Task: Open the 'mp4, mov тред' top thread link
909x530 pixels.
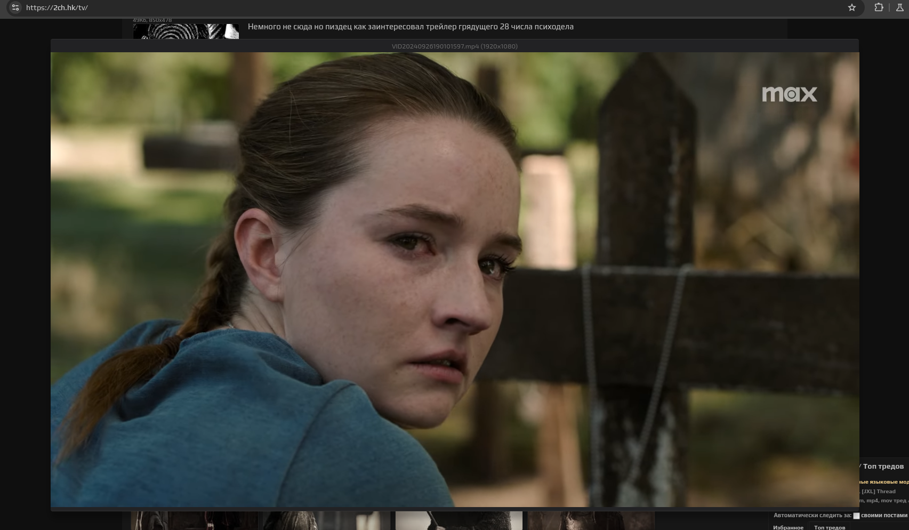Action: point(884,501)
